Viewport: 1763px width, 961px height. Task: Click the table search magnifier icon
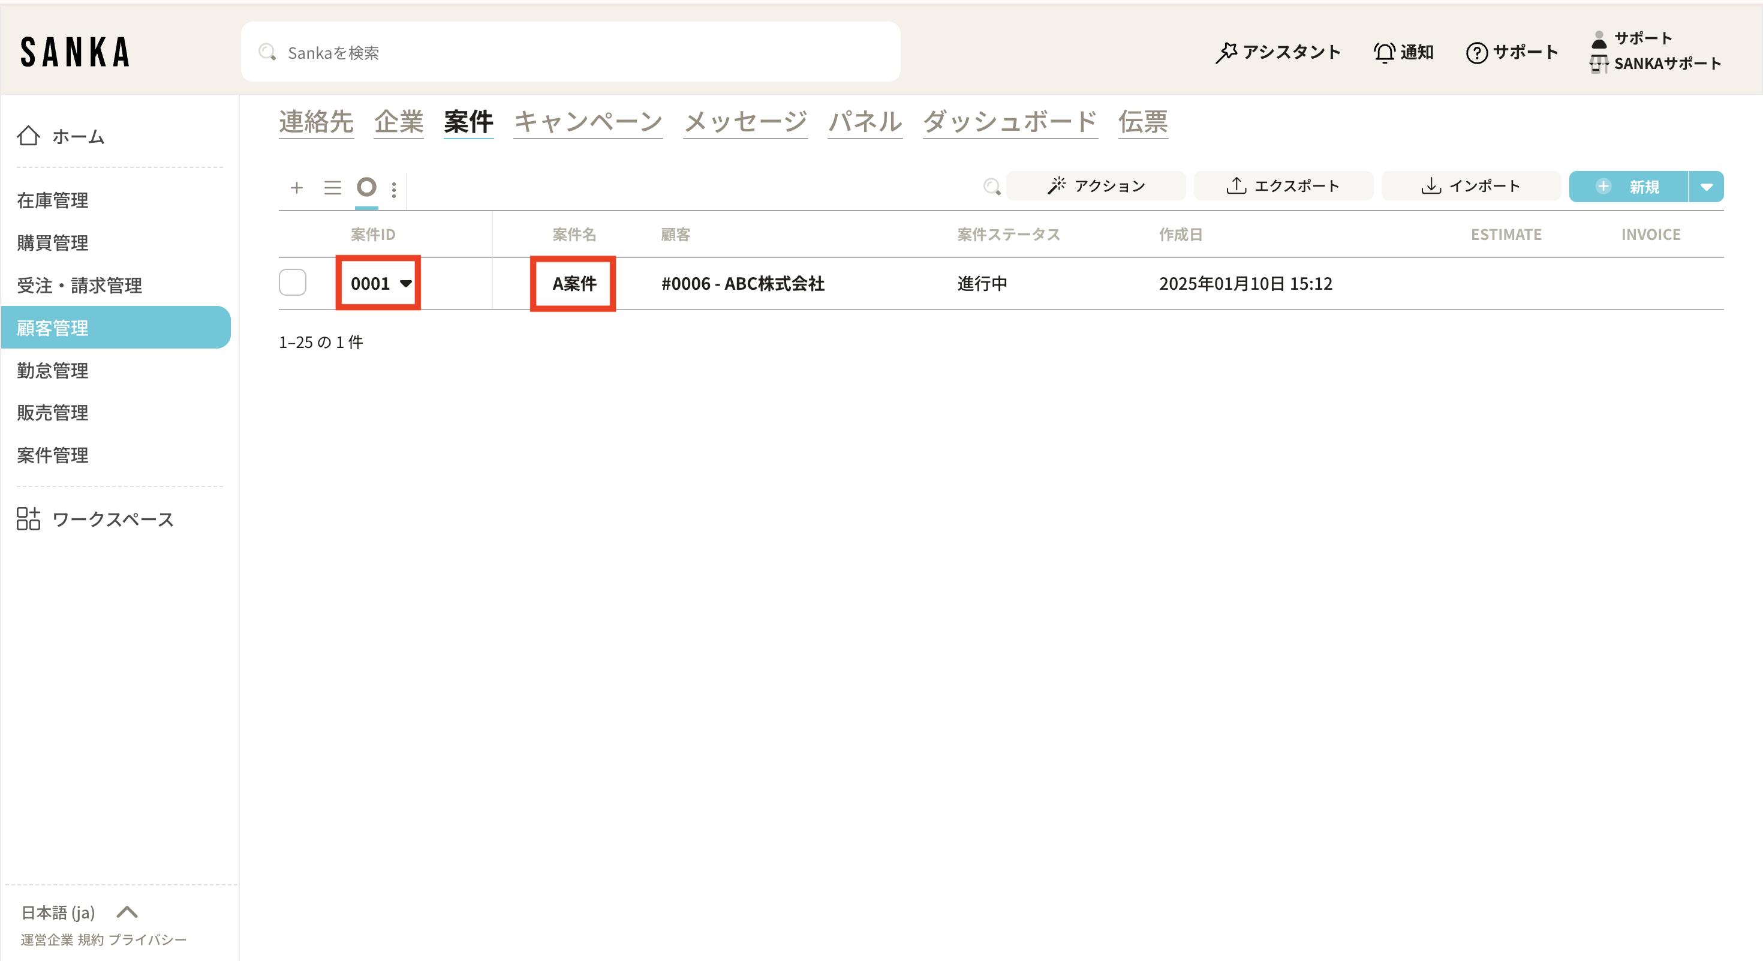992,186
